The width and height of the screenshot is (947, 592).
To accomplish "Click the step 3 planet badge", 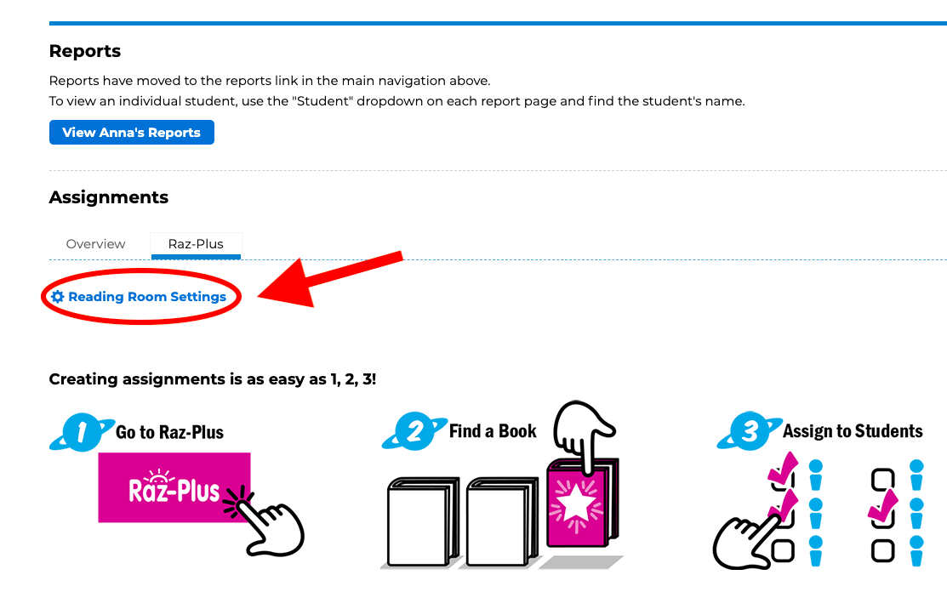I will [x=750, y=431].
